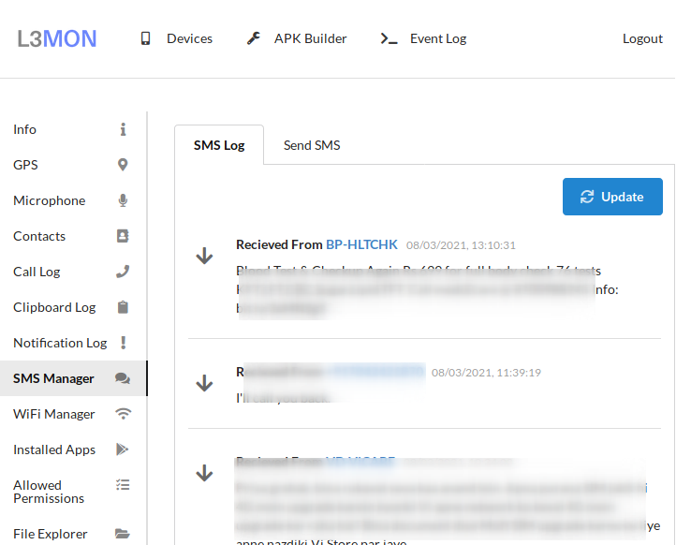The height and width of the screenshot is (545, 691).
Task: Click down arrow beside 11:39:19 message
Action: click(x=204, y=383)
